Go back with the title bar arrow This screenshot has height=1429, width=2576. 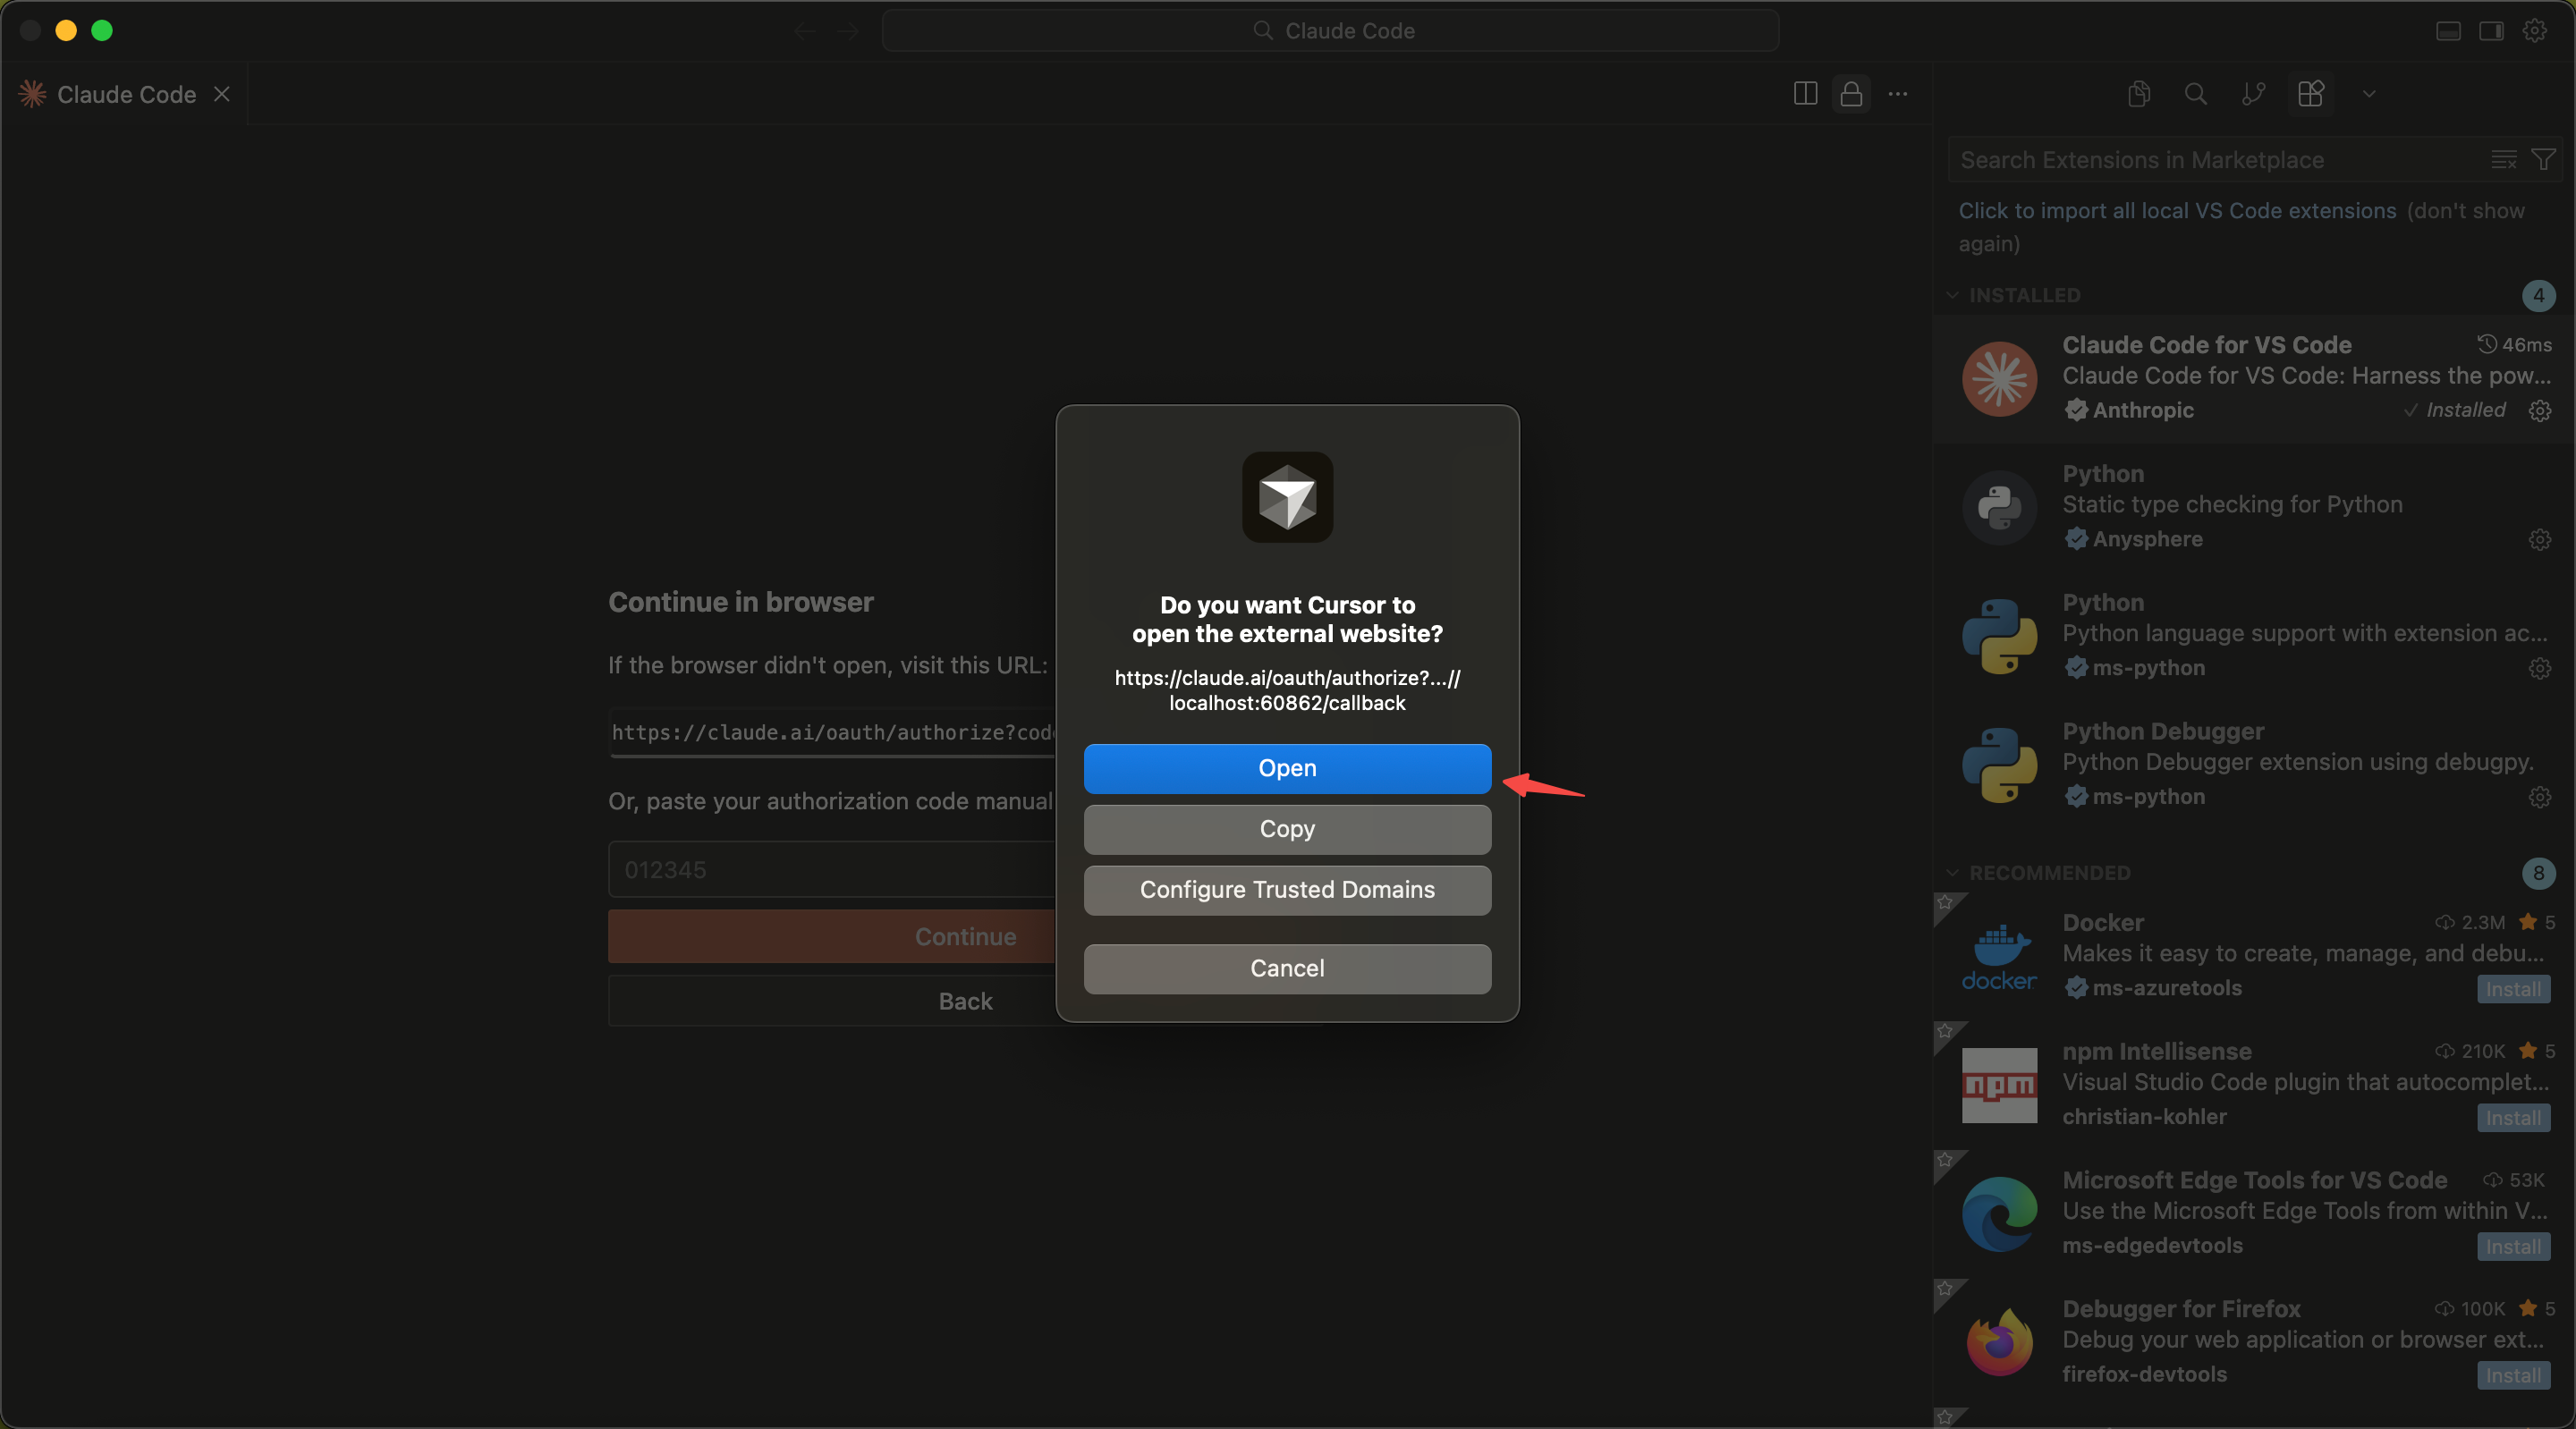point(805,31)
